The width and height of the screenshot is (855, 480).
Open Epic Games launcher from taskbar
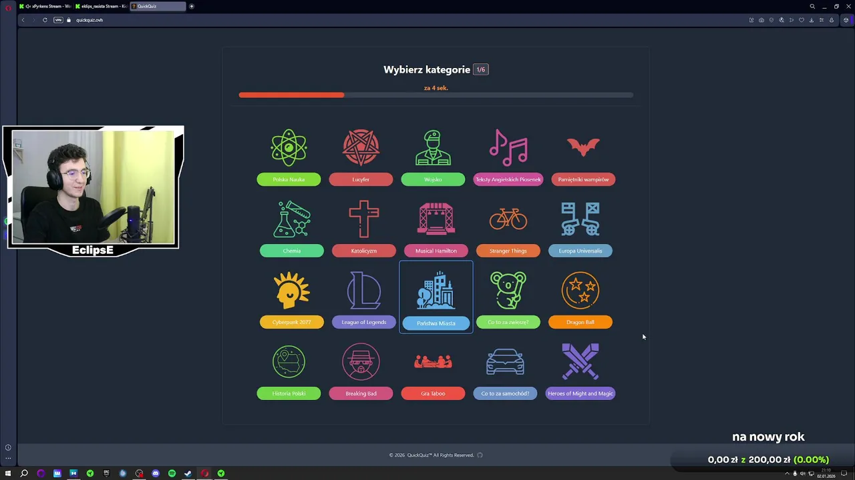[x=106, y=473]
